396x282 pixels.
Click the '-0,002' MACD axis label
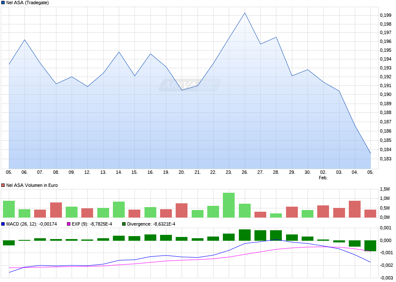(x=387, y=265)
